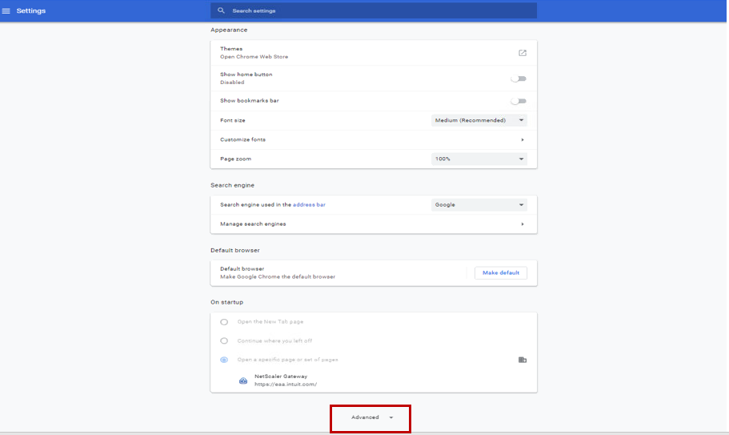This screenshot has width=729, height=435.
Task: Click the Make default button
Action: coord(501,272)
